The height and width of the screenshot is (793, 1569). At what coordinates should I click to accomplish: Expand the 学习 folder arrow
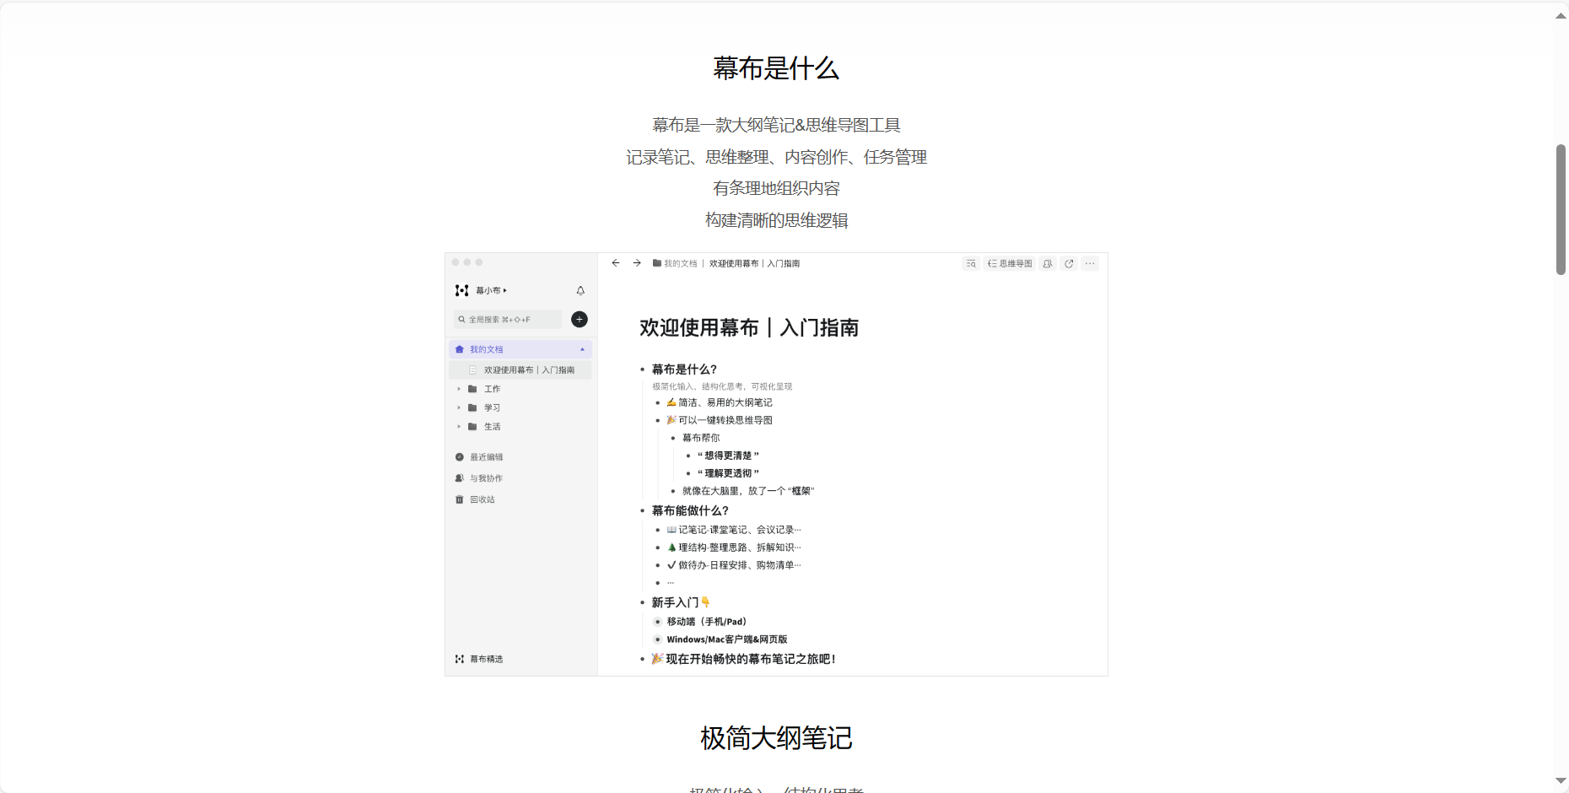click(x=459, y=407)
